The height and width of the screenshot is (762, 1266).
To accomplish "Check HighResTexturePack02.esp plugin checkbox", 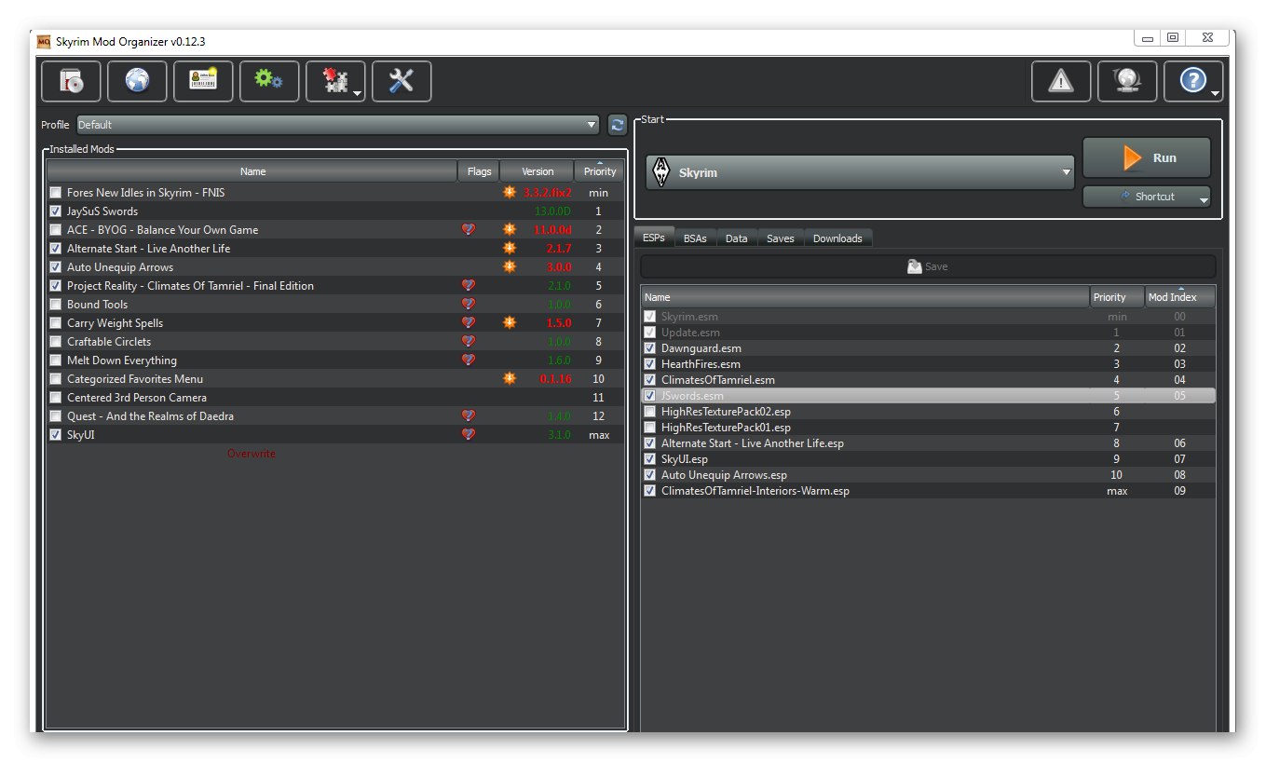I will coord(650,412).
